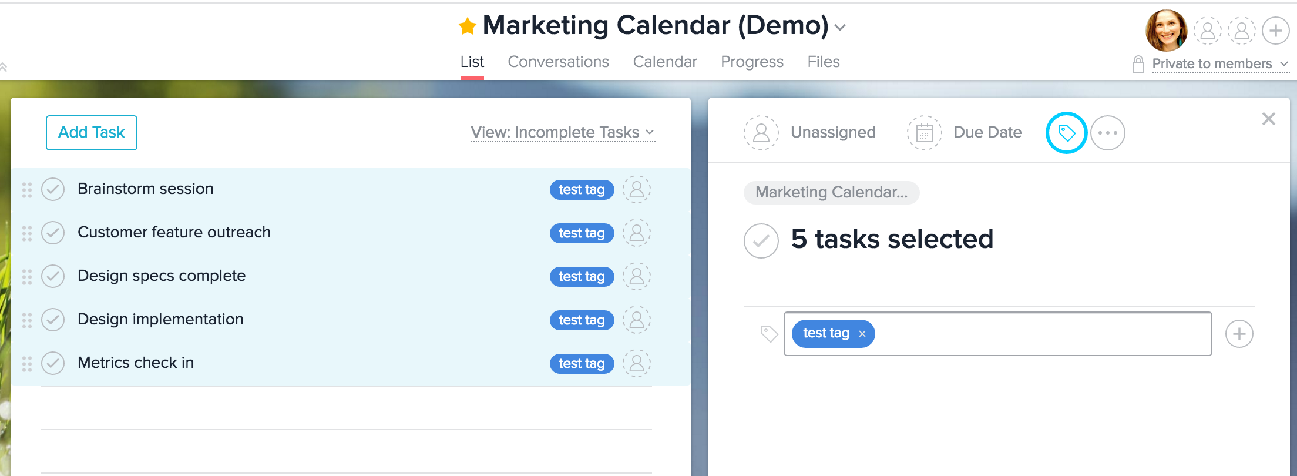The width and height of the screenshot is (1297, 476).
Task: Complete the 5 selected tasks checkmark
Action: pos(761,240)
